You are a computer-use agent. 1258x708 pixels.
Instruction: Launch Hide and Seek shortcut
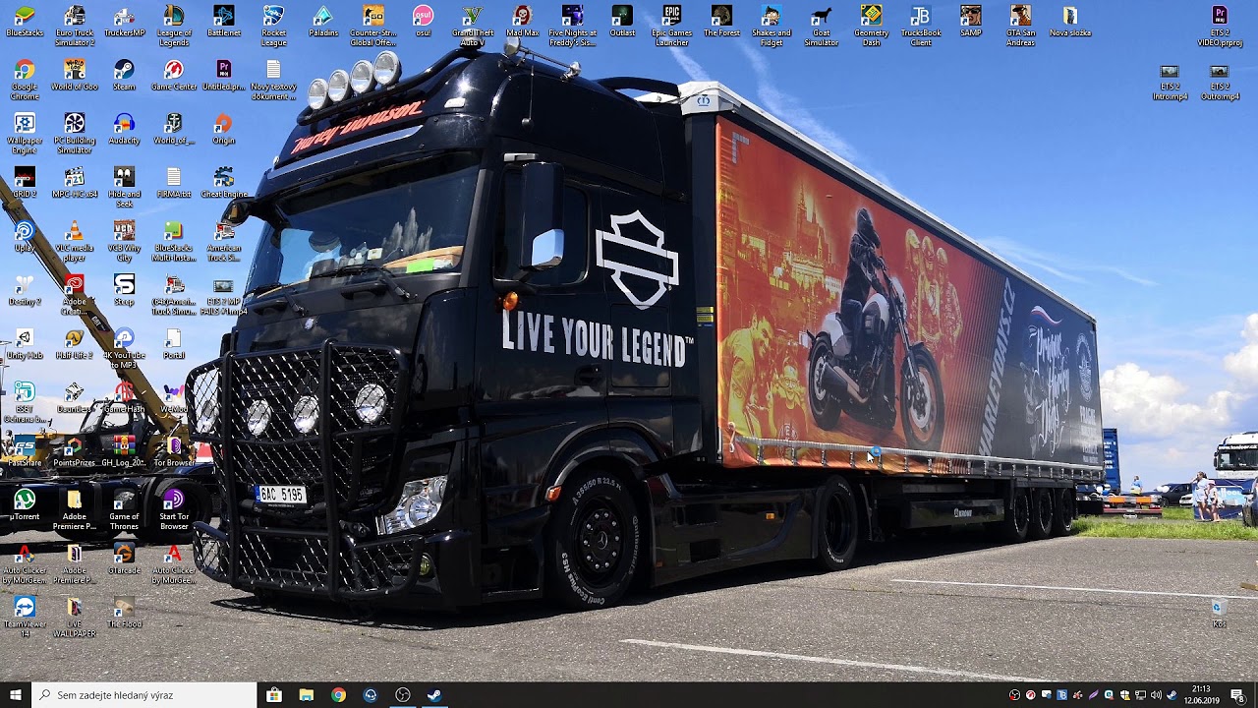pyautogui.click(x=124, y=186)
